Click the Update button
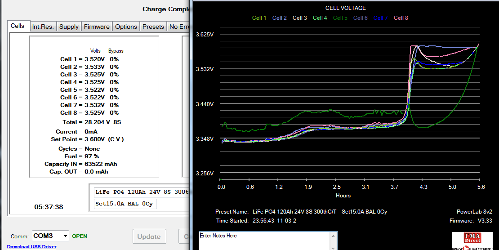The width and height of the screenshot is (499, 250). (x=149, y=237)
